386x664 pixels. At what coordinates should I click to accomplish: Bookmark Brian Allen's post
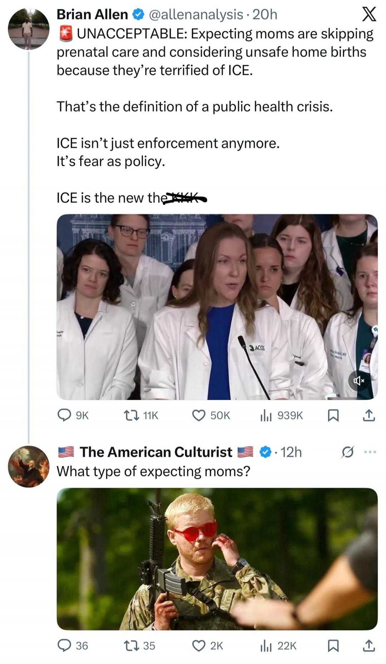tap(333, 415)
